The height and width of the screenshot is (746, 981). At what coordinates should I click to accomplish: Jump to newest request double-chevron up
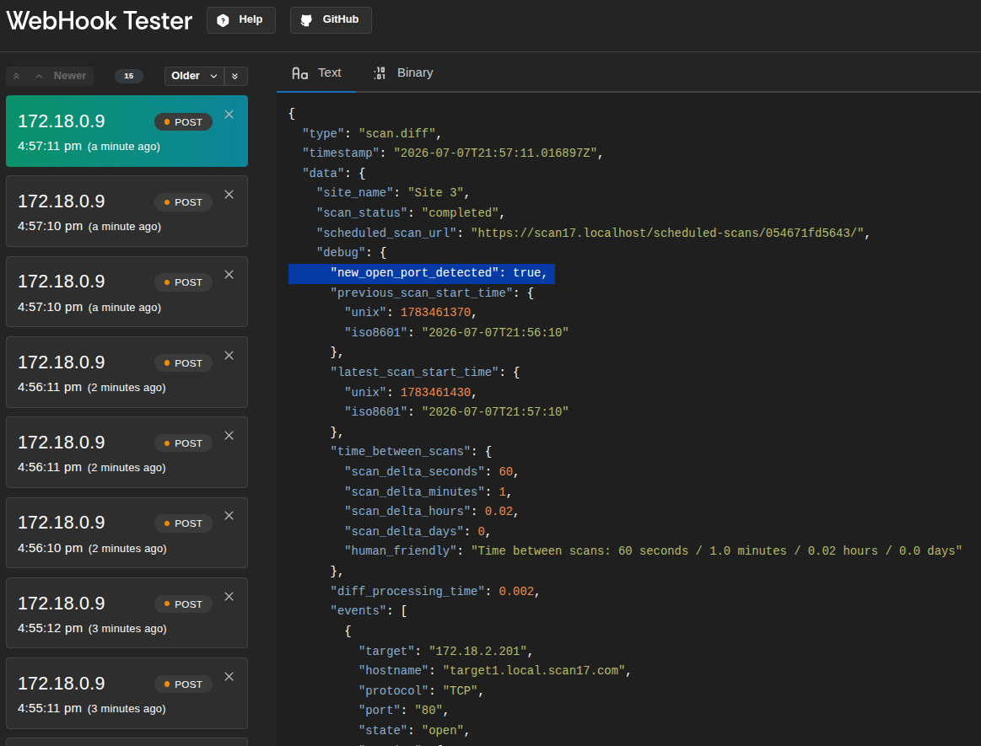[x=17, y=76]
